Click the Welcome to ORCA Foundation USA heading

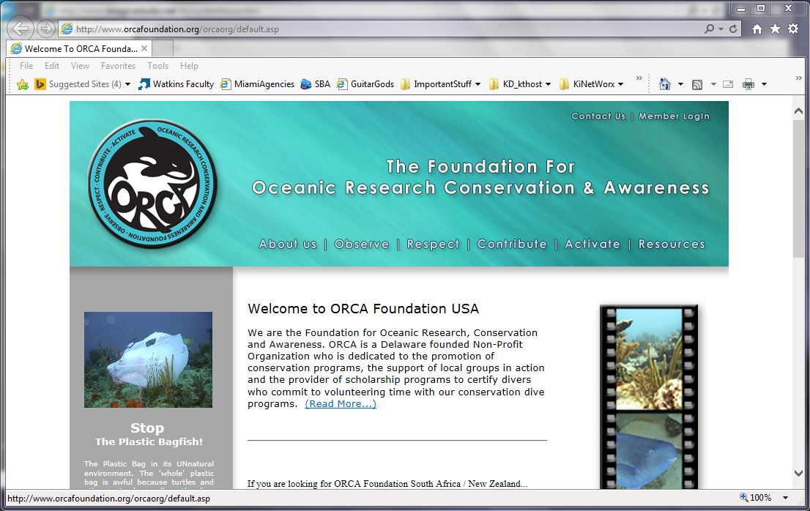pos(363,309)
